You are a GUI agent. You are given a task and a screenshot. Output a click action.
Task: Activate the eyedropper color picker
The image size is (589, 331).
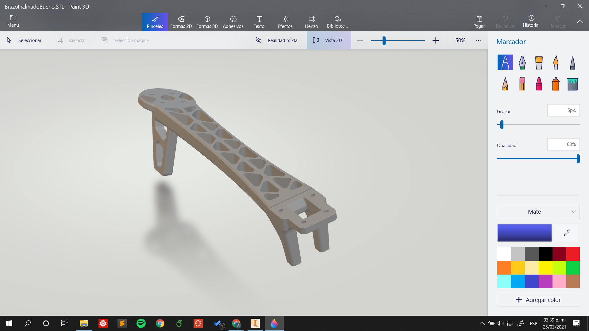(566, 233)
